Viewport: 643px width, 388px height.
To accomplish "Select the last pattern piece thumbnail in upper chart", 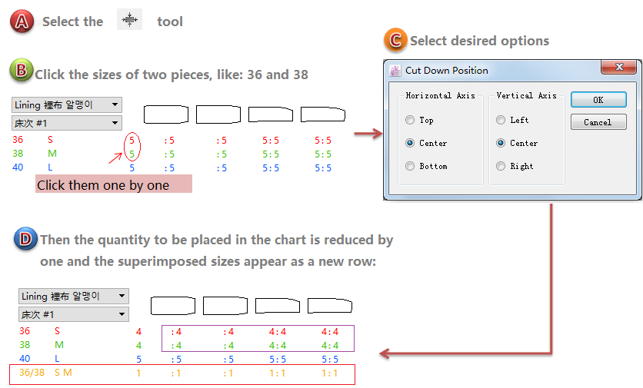I will point(322,114).
